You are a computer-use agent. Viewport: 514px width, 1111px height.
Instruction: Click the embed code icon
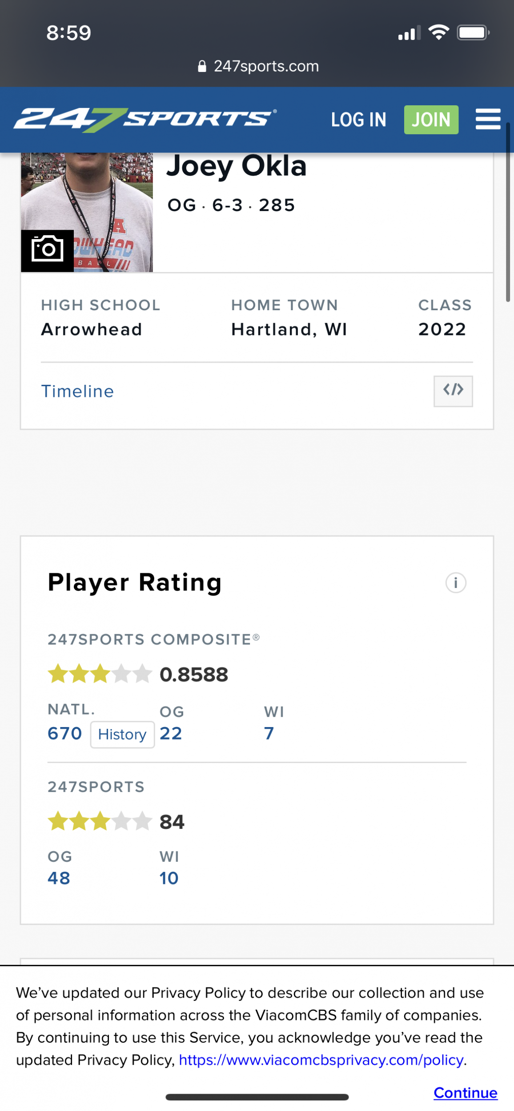click(453, 391)
